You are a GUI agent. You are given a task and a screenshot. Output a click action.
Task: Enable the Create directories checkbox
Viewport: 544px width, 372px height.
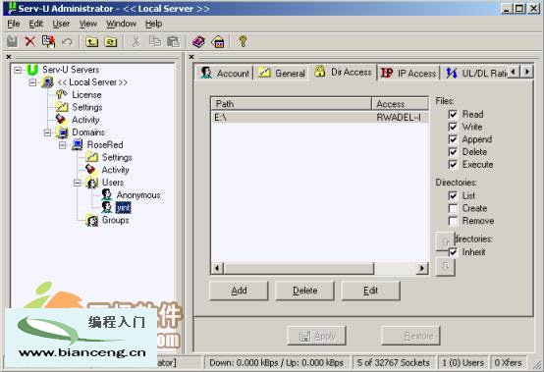point(453,208)
